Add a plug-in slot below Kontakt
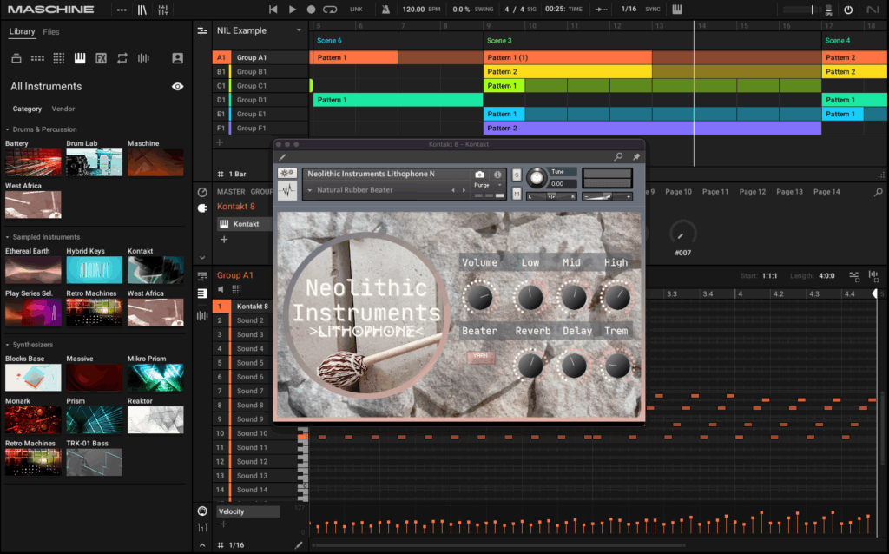This screenshot has height=554, width=889. pyautogui.click(x=224, y=240)
